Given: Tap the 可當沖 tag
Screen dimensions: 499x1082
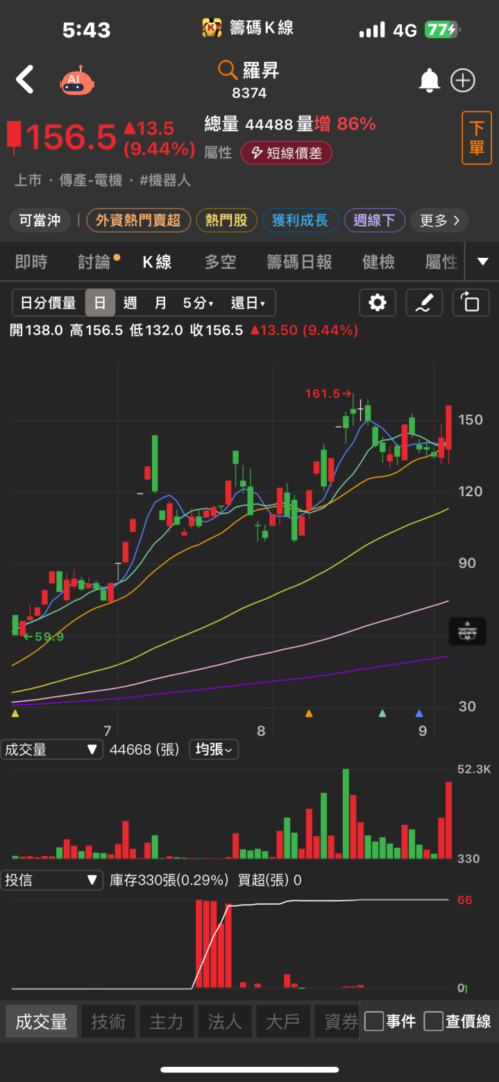Looking at the screenshot, I should 40,221.
